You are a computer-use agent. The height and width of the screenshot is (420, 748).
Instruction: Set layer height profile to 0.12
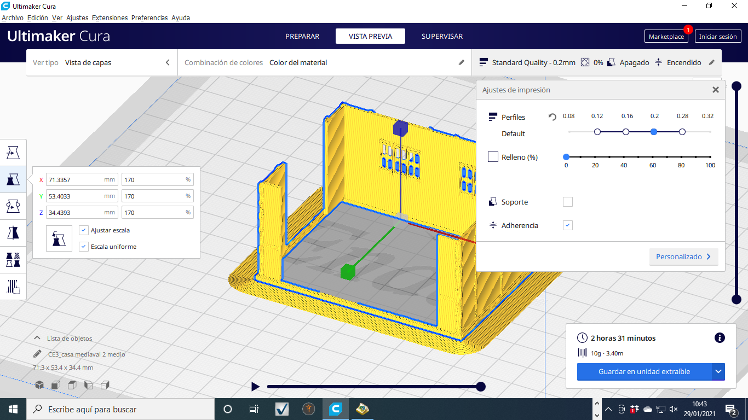pyautogui.click(x=597, y=132)
